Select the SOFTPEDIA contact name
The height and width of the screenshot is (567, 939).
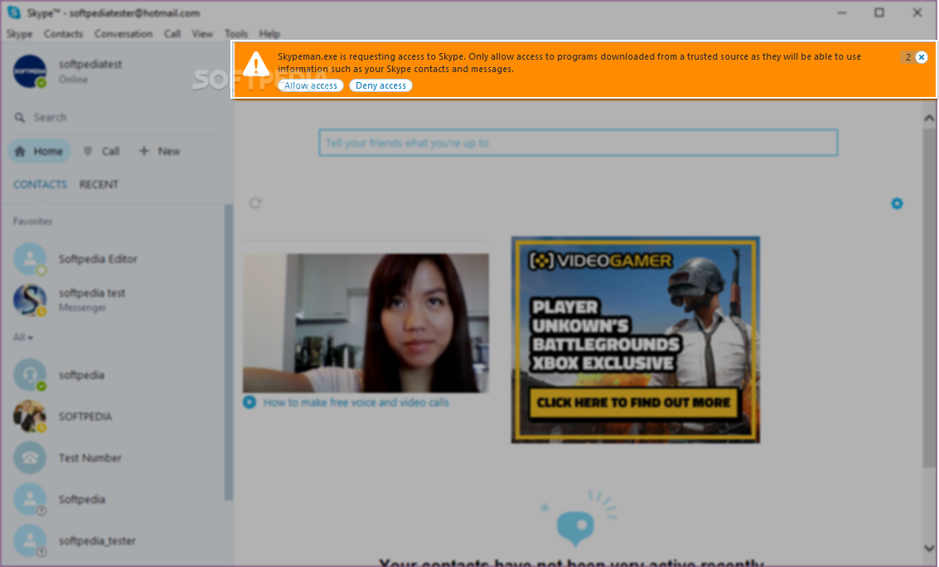(x=85, y=417)
